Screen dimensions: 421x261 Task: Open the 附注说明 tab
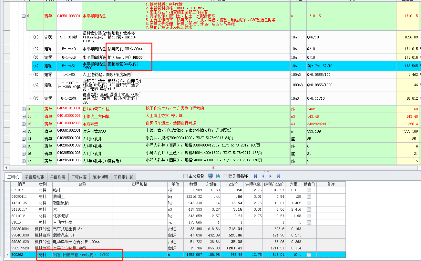100,177
